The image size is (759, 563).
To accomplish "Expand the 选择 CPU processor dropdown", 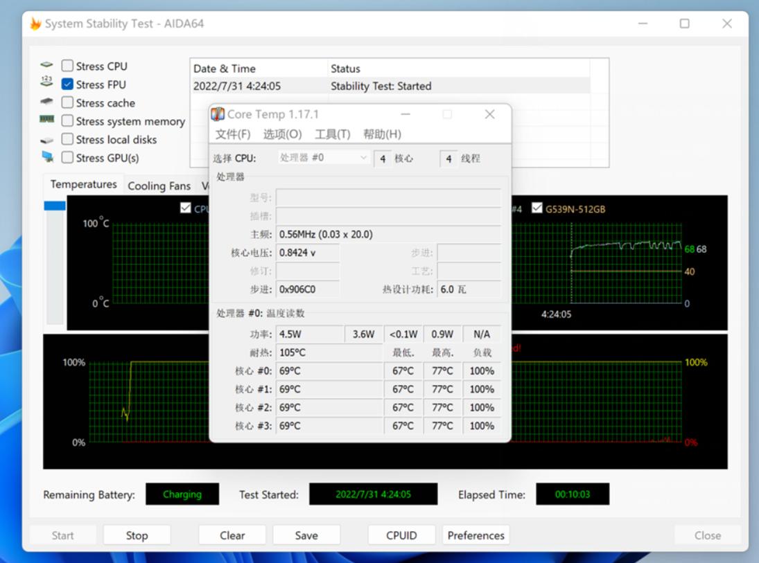I will (323, 158).
